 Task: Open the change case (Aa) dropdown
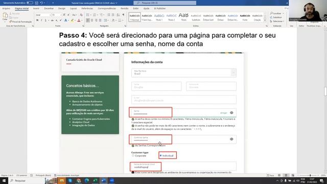(75, 15)
